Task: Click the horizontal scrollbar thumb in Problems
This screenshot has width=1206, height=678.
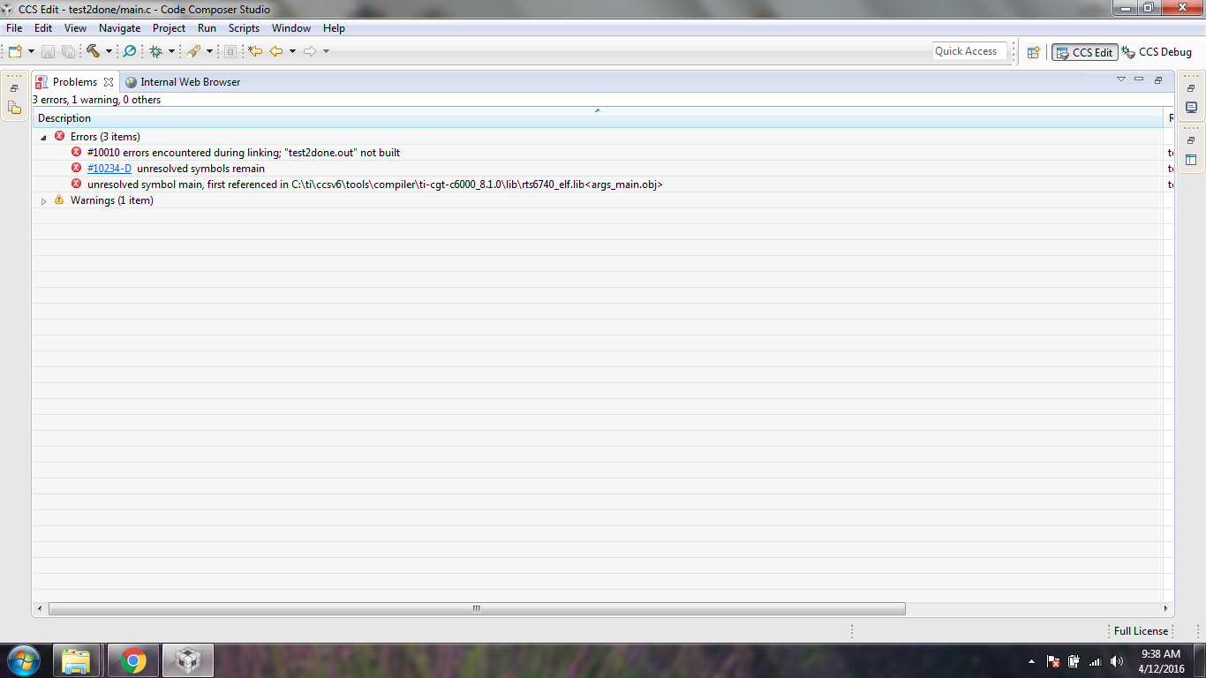Action: [477, 608]
